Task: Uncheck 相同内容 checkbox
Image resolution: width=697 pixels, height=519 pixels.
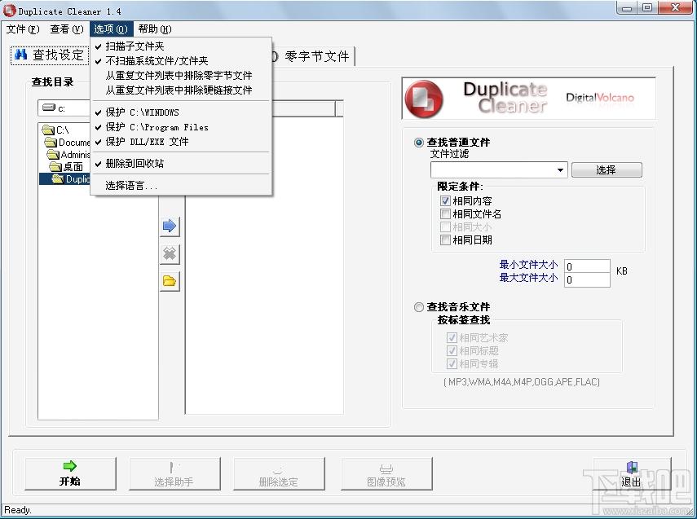Action: (x=445, y=201)
